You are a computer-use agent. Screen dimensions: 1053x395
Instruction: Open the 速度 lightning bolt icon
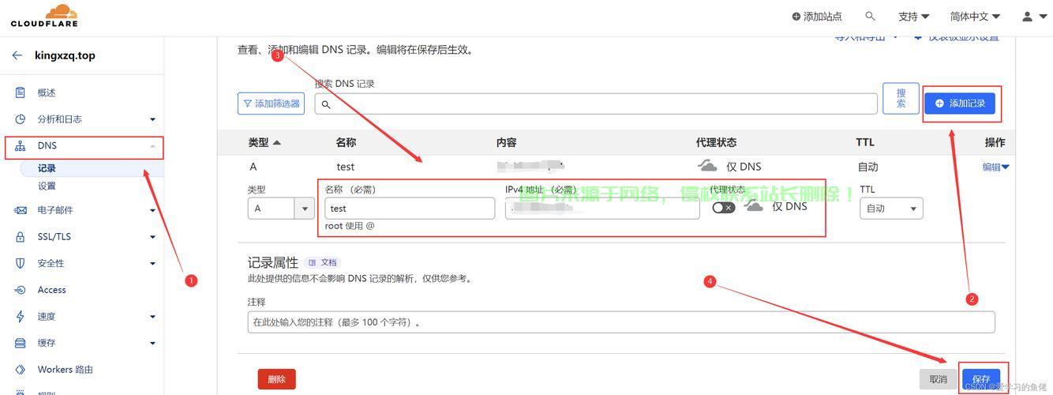pyautogui.click(x=21, y=316)
